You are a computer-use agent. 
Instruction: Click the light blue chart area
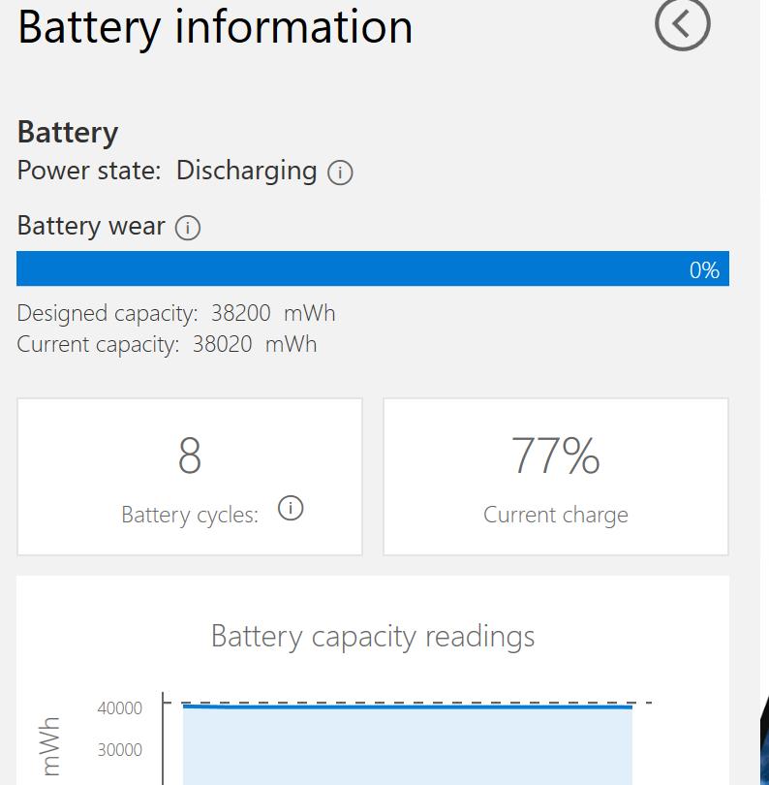(407, 746)
